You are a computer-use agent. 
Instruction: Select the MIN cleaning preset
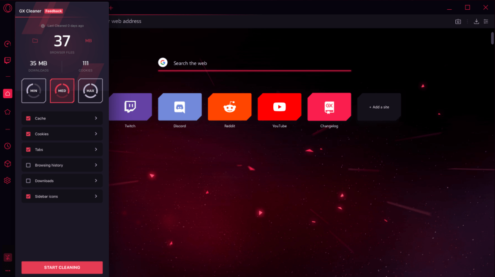(34, 91)
